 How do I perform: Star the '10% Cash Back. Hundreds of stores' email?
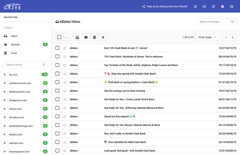[x=64, y=57]
